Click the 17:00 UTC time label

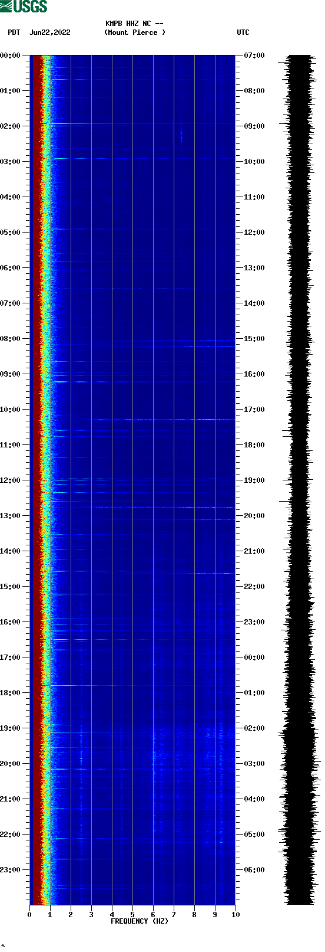pyautogui.click(x=254, y=410)
